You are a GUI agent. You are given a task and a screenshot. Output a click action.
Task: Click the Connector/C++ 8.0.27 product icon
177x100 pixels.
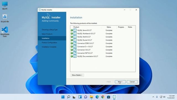tap(75, 46)
